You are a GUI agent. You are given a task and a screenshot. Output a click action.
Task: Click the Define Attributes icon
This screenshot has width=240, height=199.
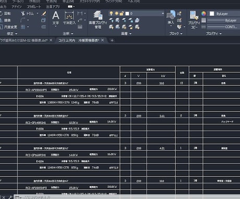pyautogui.click(x=179, y=27)
